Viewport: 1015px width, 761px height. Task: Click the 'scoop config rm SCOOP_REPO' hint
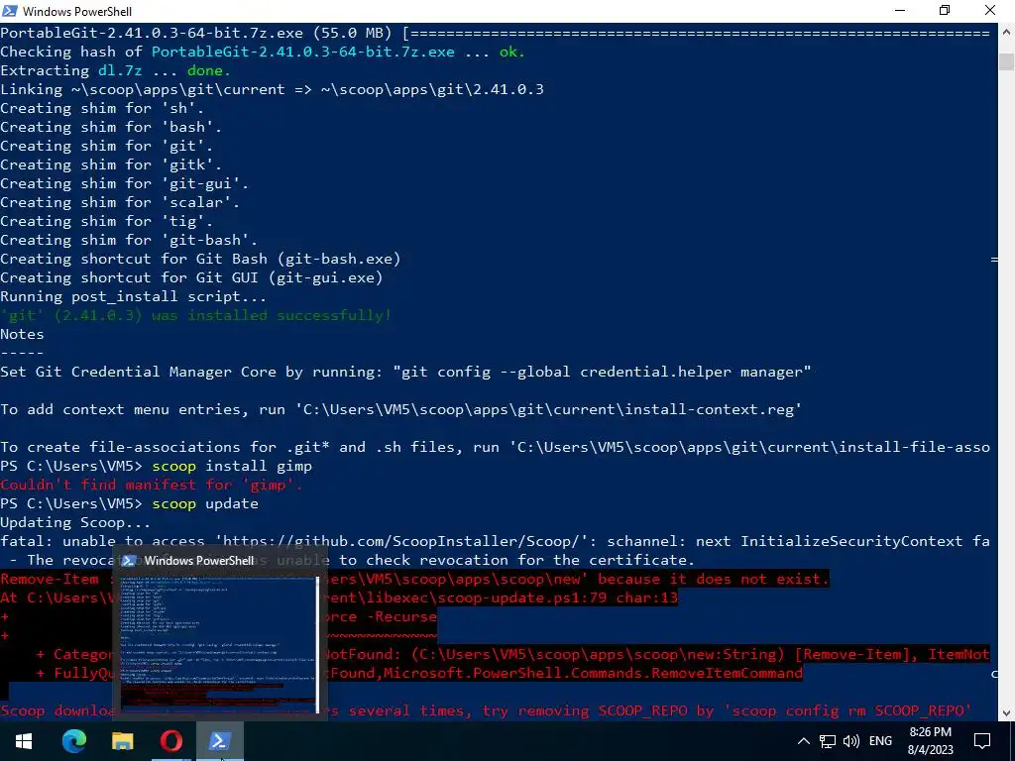click(848, 710)
